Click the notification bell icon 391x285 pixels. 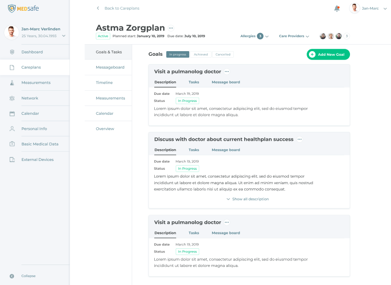tap(336, 8)
